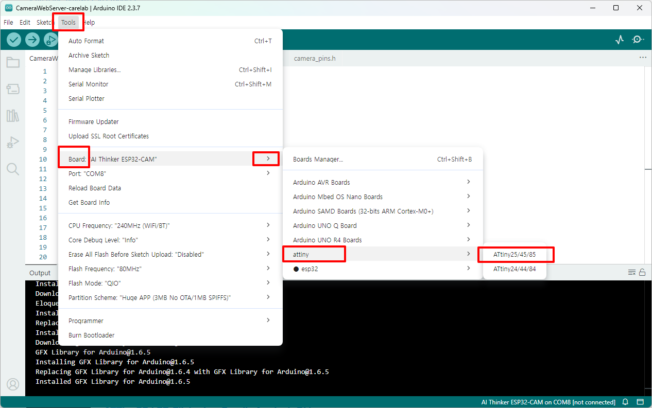652x408 pixels.
Task: Expand the CPU Frequency 240MHz submenu
Action: pyautogui.click(x=170, y=225)
